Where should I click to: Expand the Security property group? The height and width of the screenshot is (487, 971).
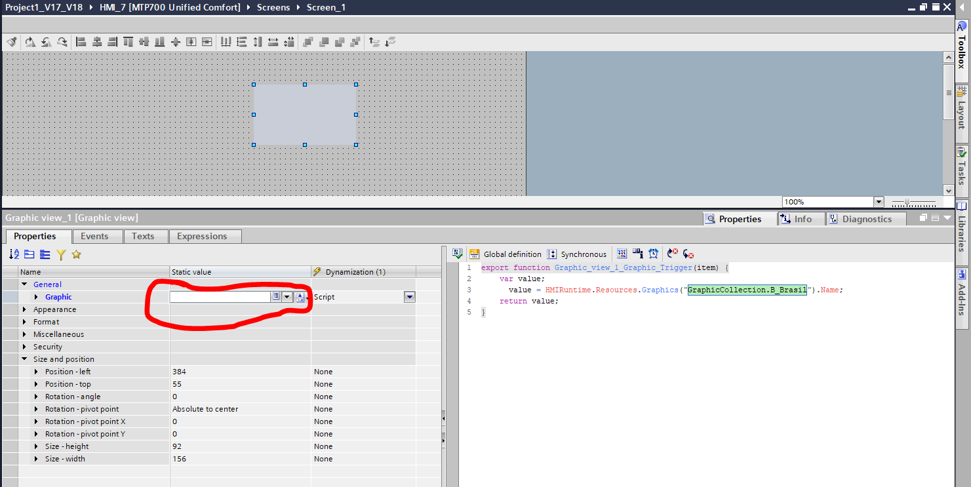click(25, 347)
